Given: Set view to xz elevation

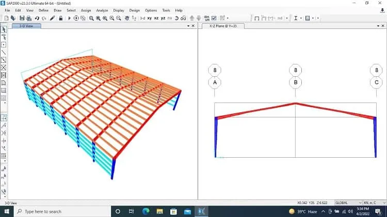Looking at the screenshot, I should click(156, 18).
